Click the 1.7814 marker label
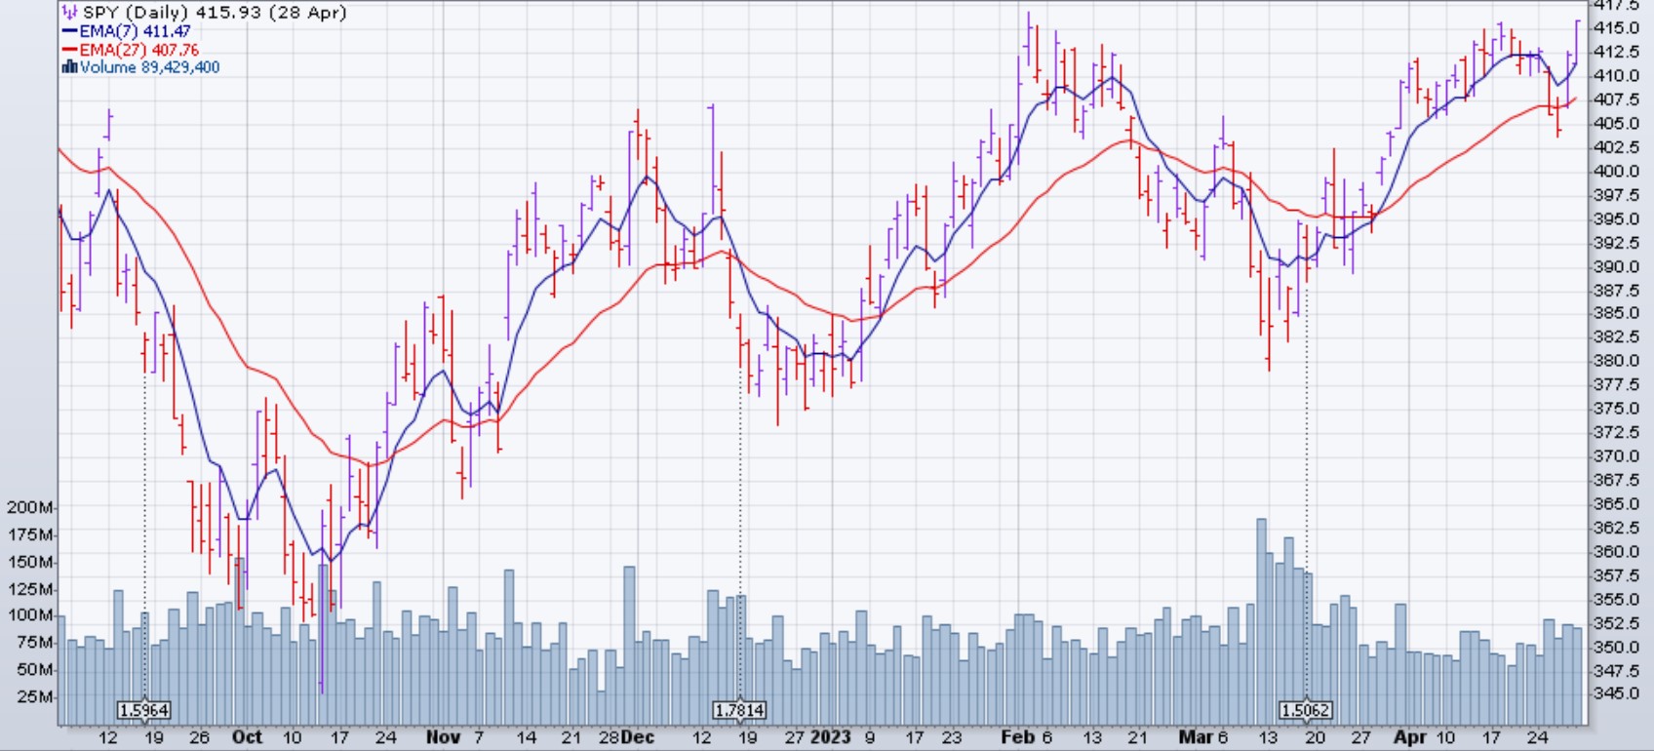1654x751 pixels. [x=739, y=710]
